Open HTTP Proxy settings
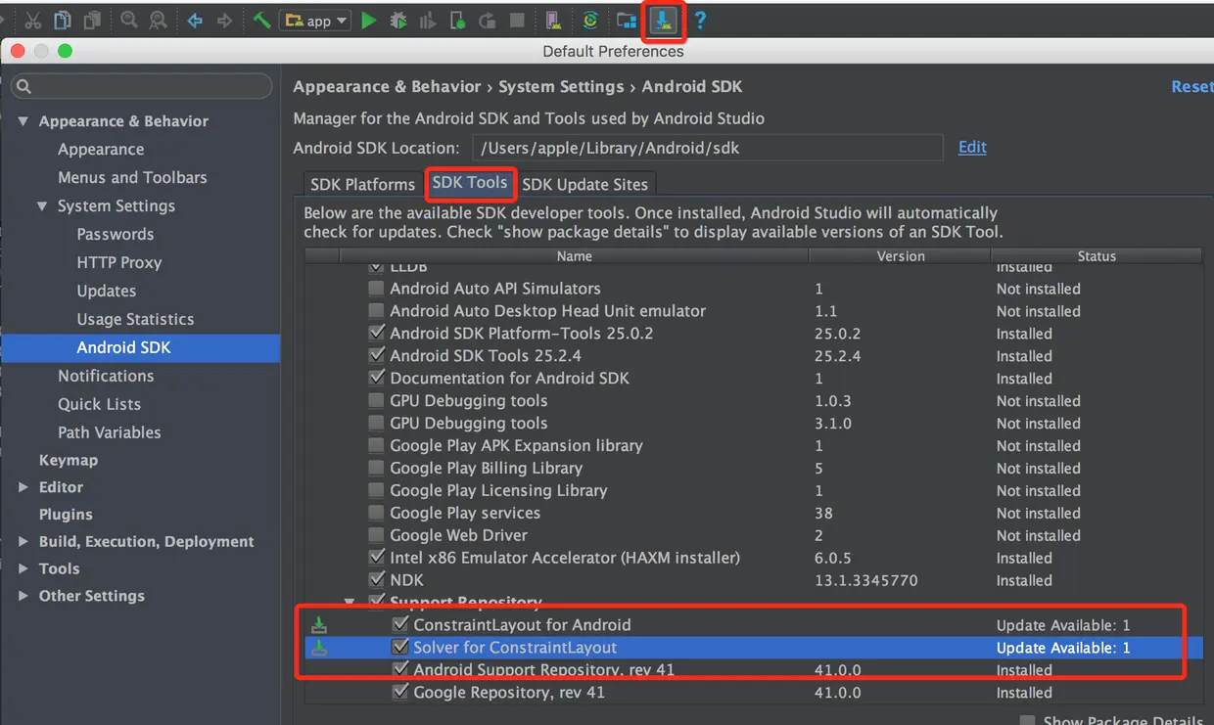This screenshot has width=1214, height=725. [x=118, y=263]
